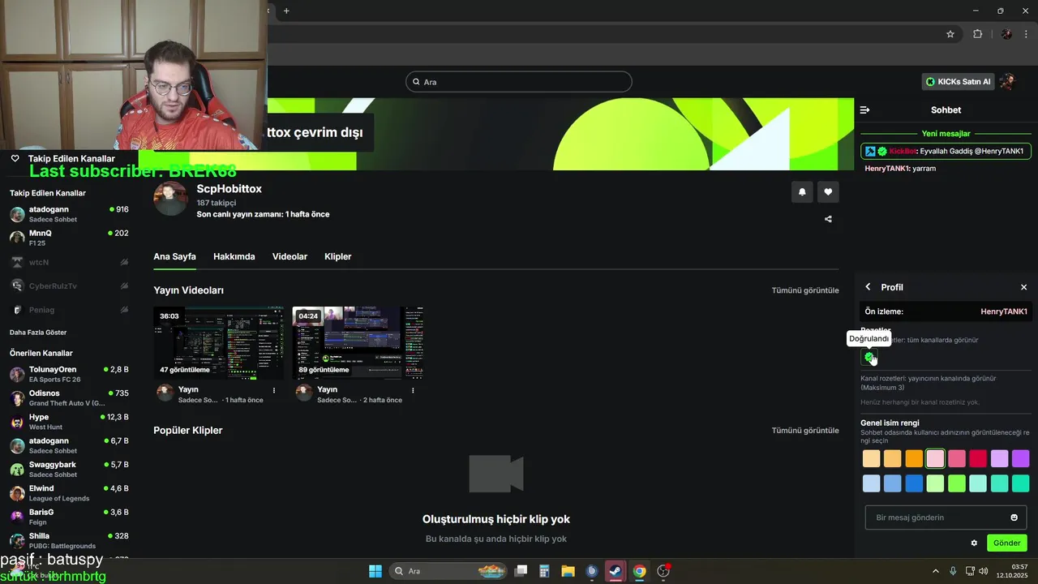Open the Windows Start menu
The height and width of the screenshot is (584, 1038).
point(375,571)
